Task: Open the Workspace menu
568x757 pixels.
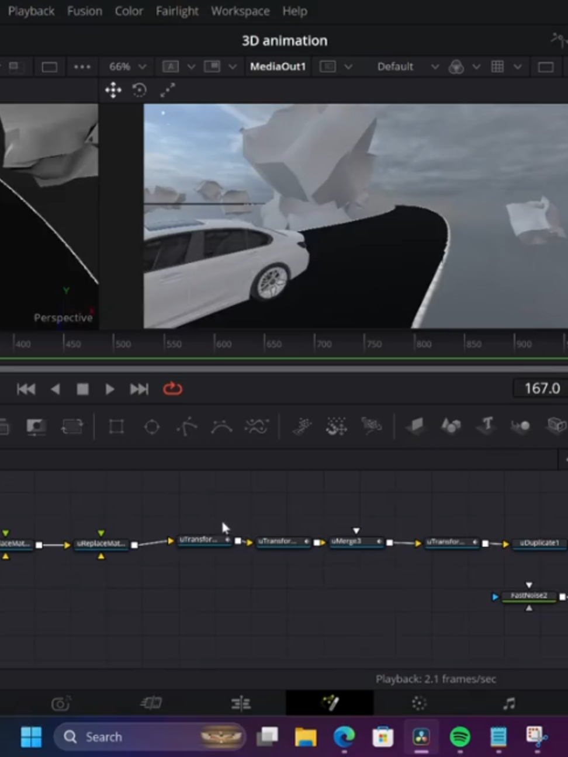Action: 240,11
